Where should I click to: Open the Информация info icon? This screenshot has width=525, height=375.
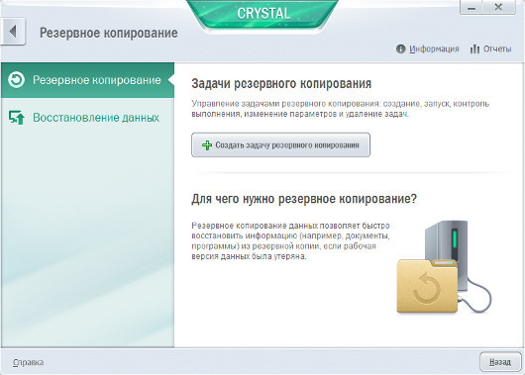[x=400, y=48]
